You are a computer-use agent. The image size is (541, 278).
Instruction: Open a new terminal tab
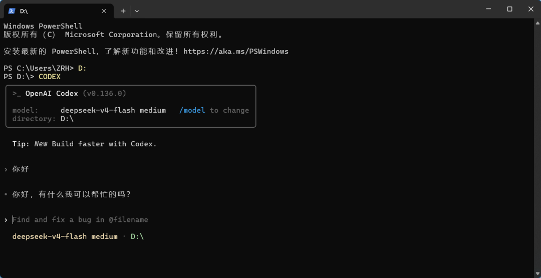tap(123, 11)
